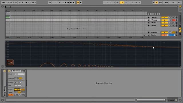Toggle track activator for 4 Audio

tap(165, 25)
